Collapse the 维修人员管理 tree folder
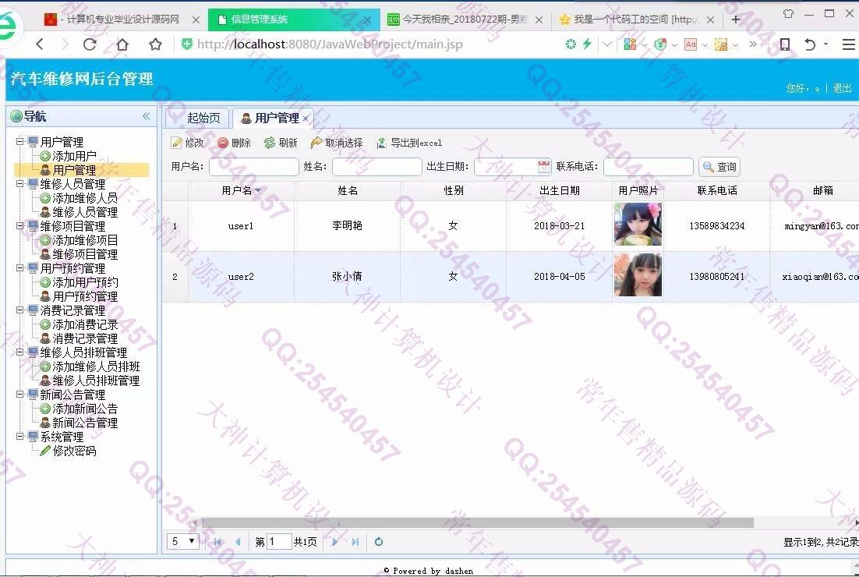Image resolution: width=859 pixels, height=577 pixels. [x=19, y=183]
